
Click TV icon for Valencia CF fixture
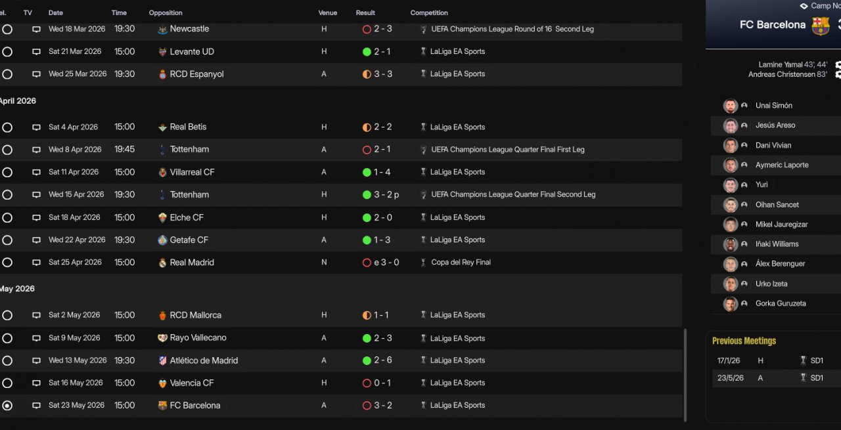36,383
